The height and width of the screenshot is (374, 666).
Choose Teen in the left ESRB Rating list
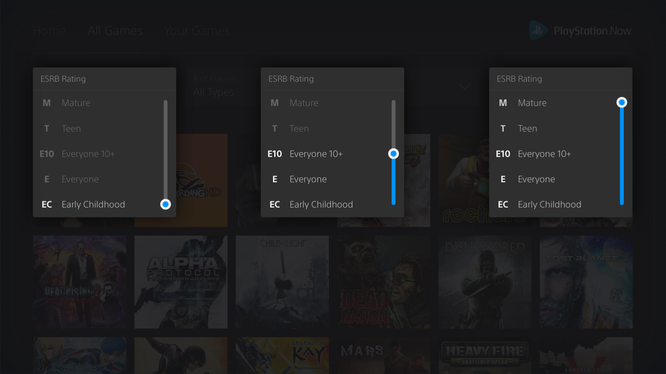pos(71,129)
